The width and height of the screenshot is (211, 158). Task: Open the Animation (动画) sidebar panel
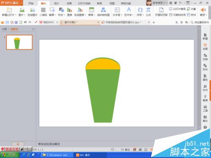tap(205, 47)
